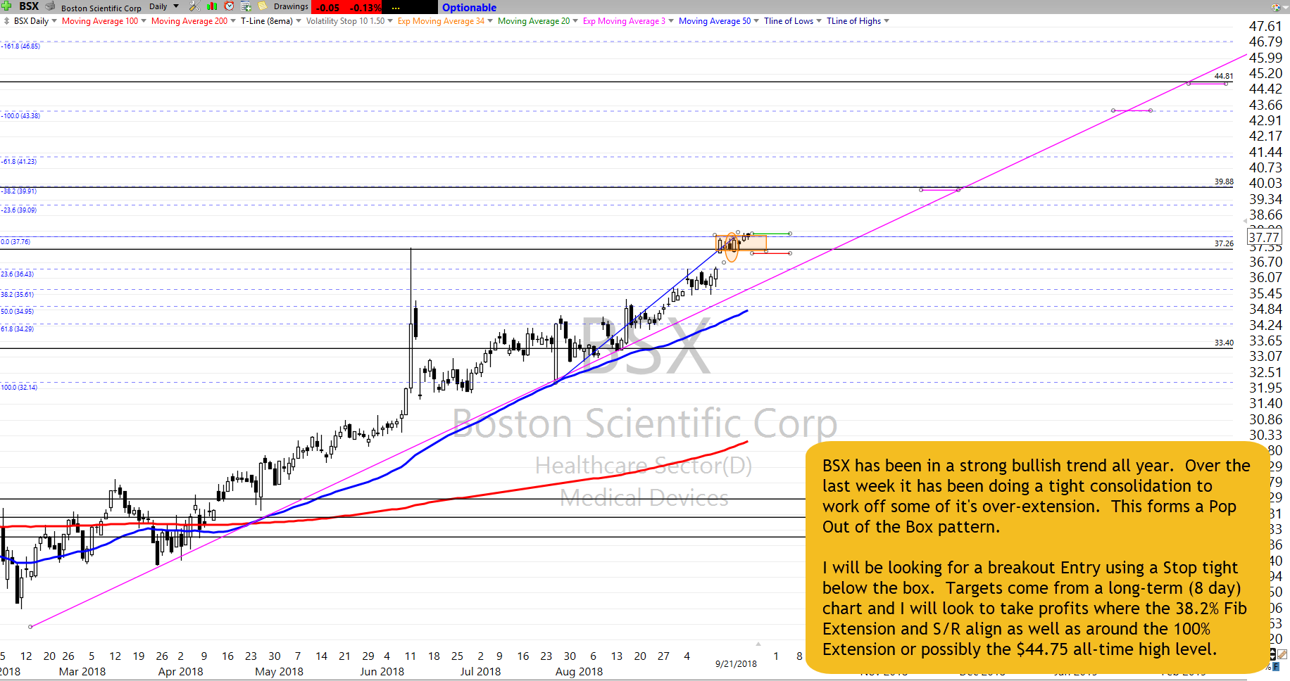Select the 0.0 (37.76) Fibonacci label

pyautogui.click(x=15, y=241)
